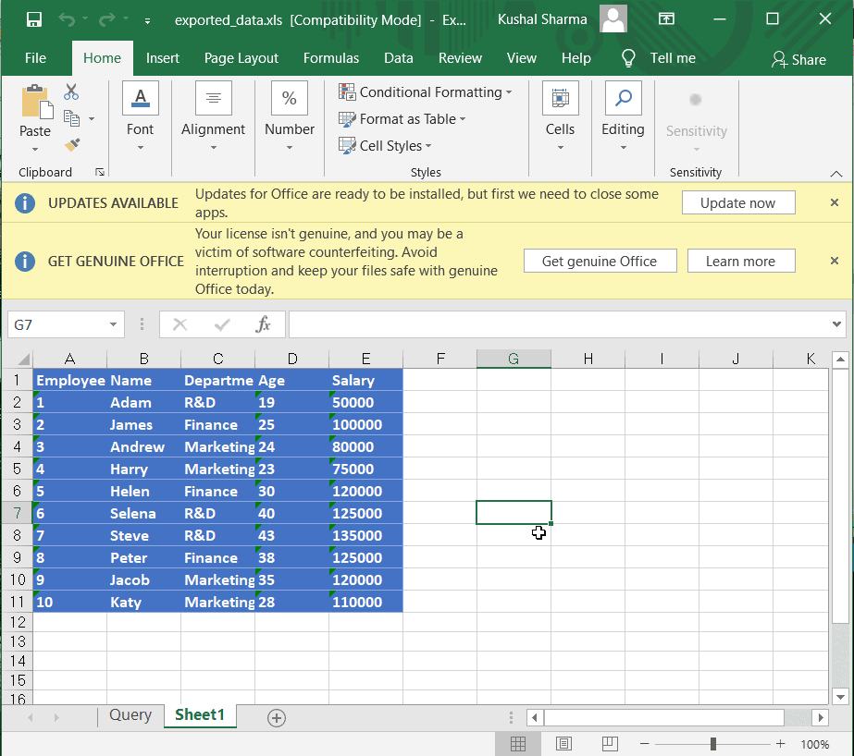This screenshot has height=756, width=854.
Task: Open the Editing magnifier group
Action: click(623, 116)
